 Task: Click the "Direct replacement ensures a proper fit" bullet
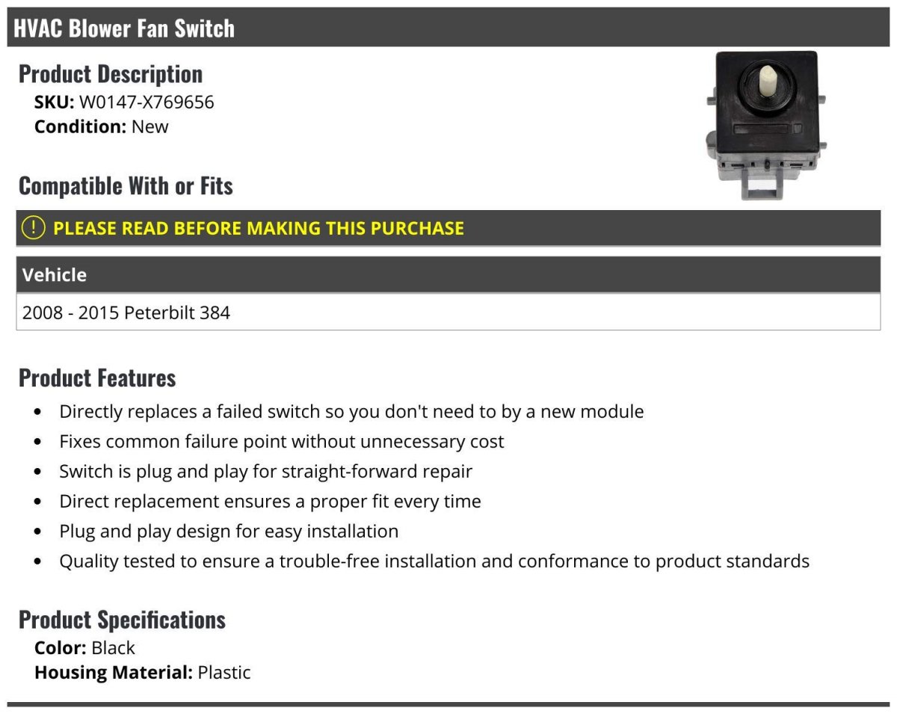271,501
